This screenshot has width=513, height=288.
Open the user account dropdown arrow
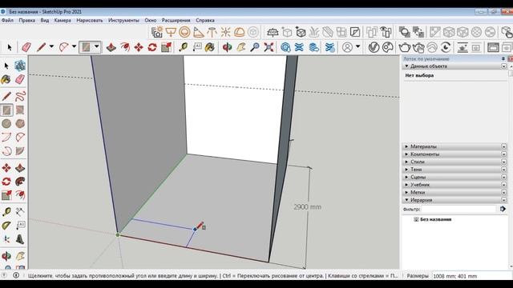(x=358, y=46)
